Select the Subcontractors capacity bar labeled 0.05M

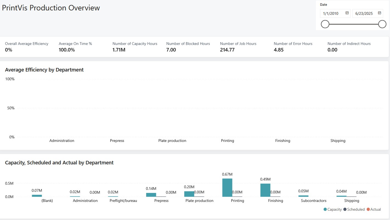click(x=303, y=196)
